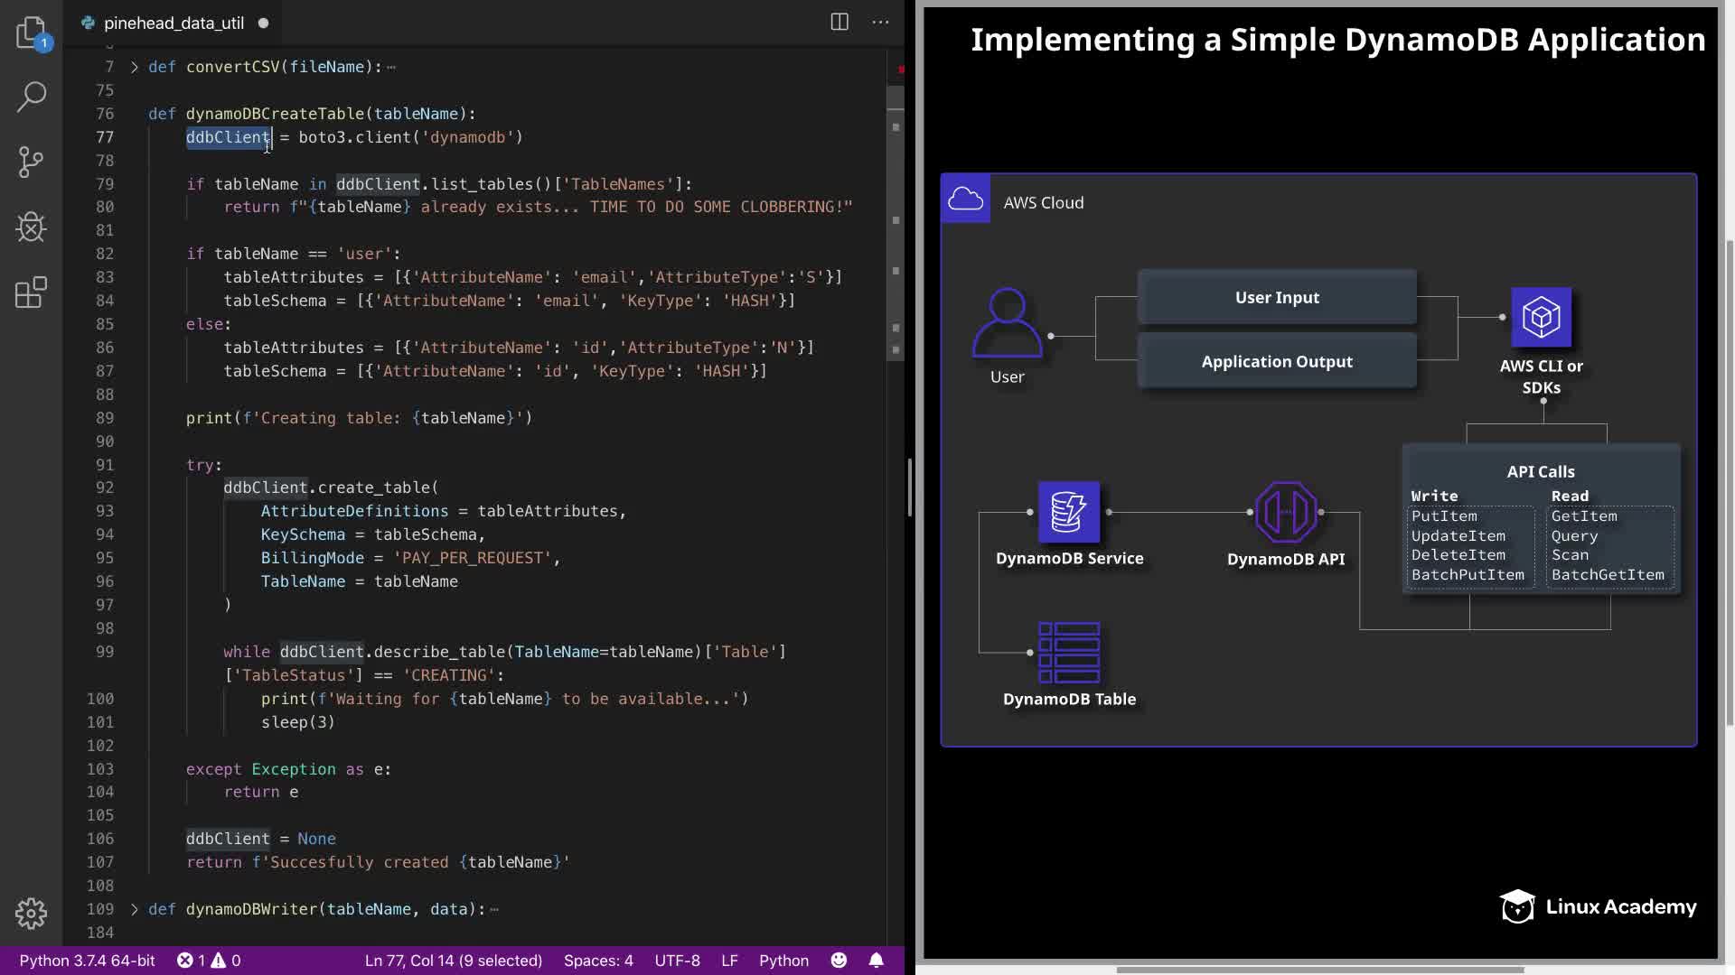1735x975 pixels.
Task: Click the split editor icon
Action: (839, 23)
